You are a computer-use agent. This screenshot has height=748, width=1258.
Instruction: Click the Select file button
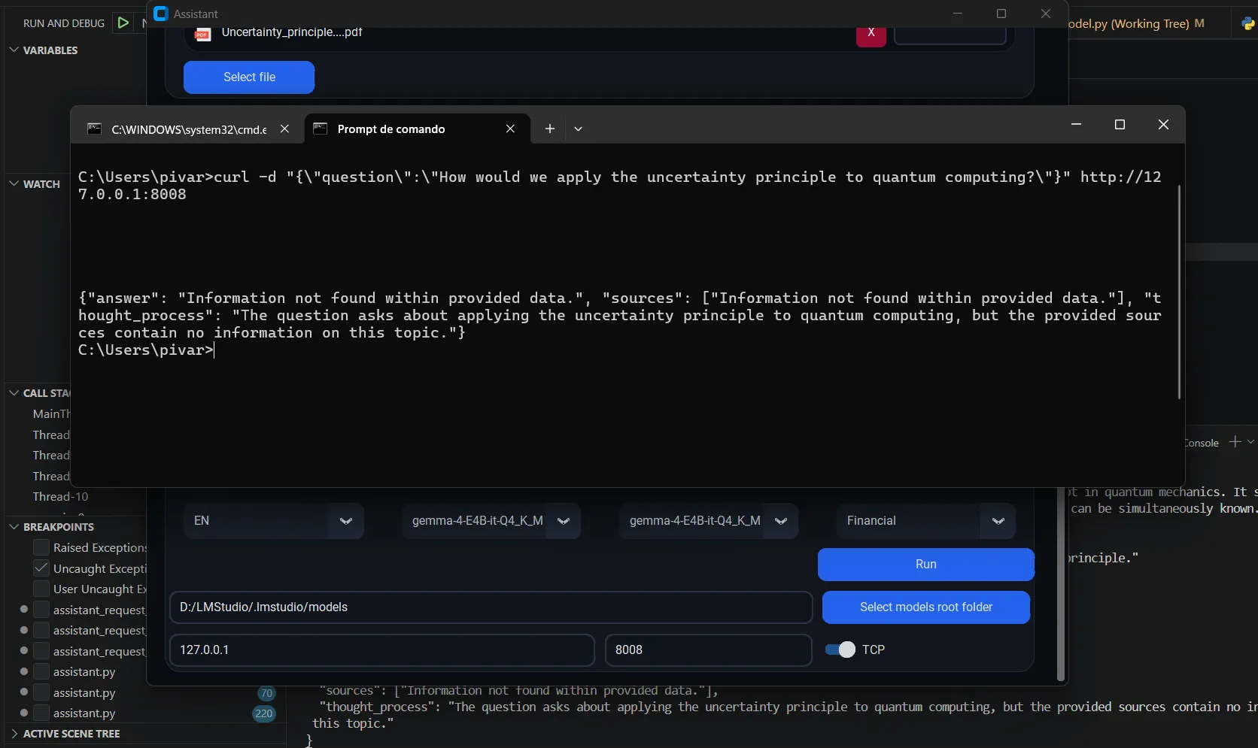[x=249, y=77]
